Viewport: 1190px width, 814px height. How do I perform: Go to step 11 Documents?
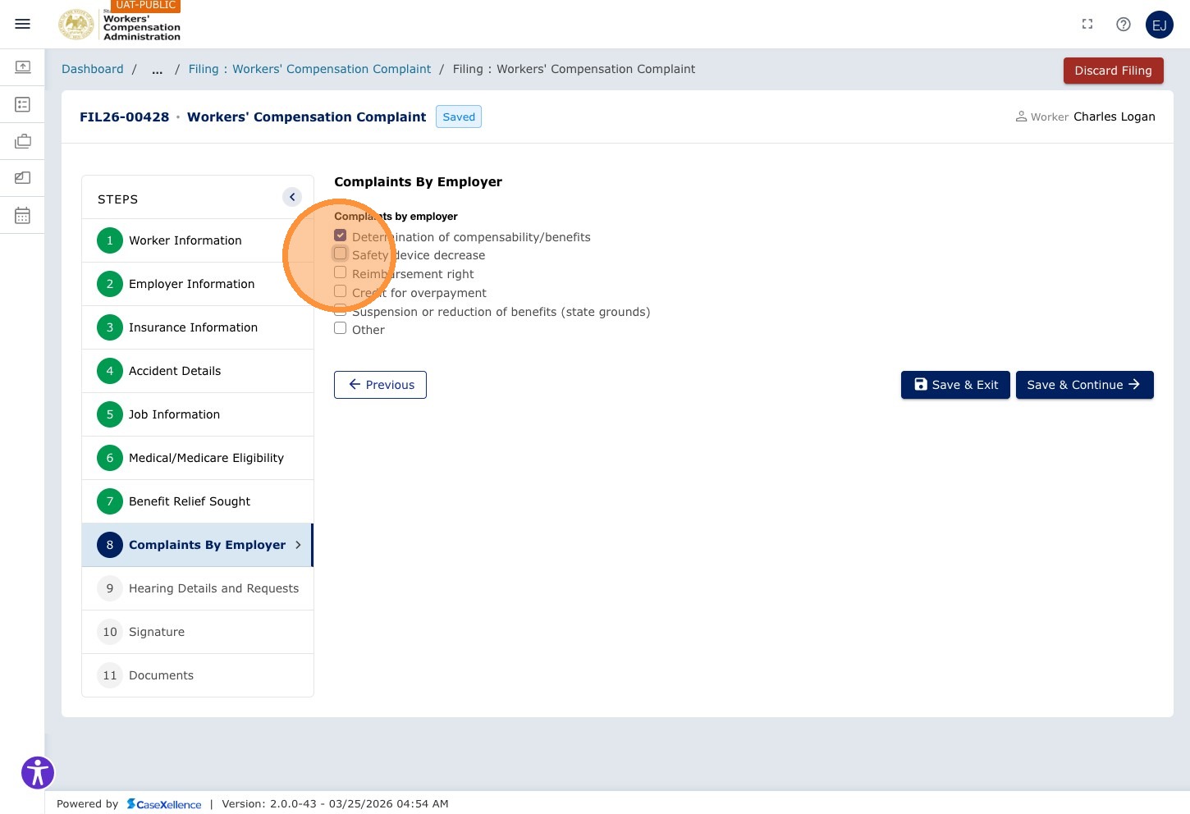pos(198,675)
